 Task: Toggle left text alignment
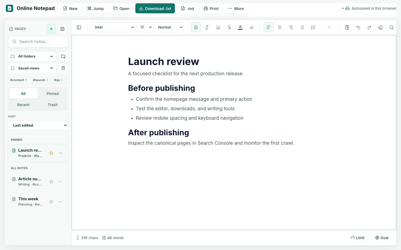[x=269, y=27]
